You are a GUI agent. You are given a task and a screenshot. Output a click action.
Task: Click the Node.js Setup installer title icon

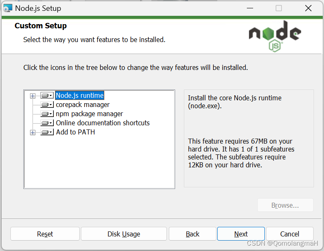tap(8, 8)
